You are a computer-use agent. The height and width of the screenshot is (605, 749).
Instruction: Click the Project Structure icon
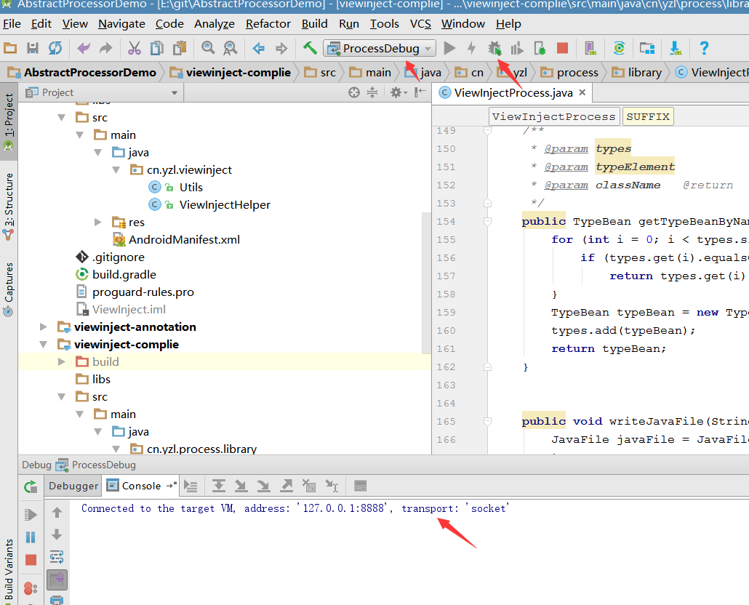click(647, 48)
